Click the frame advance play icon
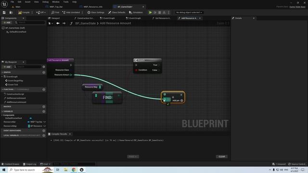Image resolution: width=308 pixels, height=173 pixels. [155, 12]
